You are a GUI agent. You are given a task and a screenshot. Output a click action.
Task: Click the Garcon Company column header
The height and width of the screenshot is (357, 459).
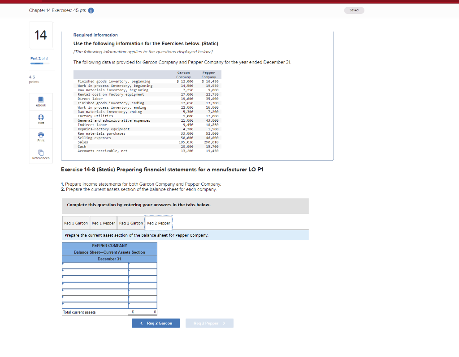coord(183,75)
